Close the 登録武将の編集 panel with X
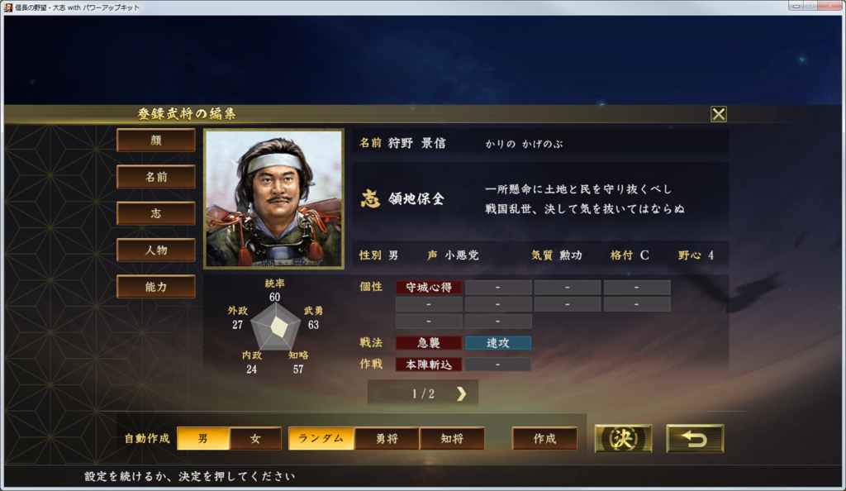The width and height of the screenshot is (846, 491). tap(718, 114)
